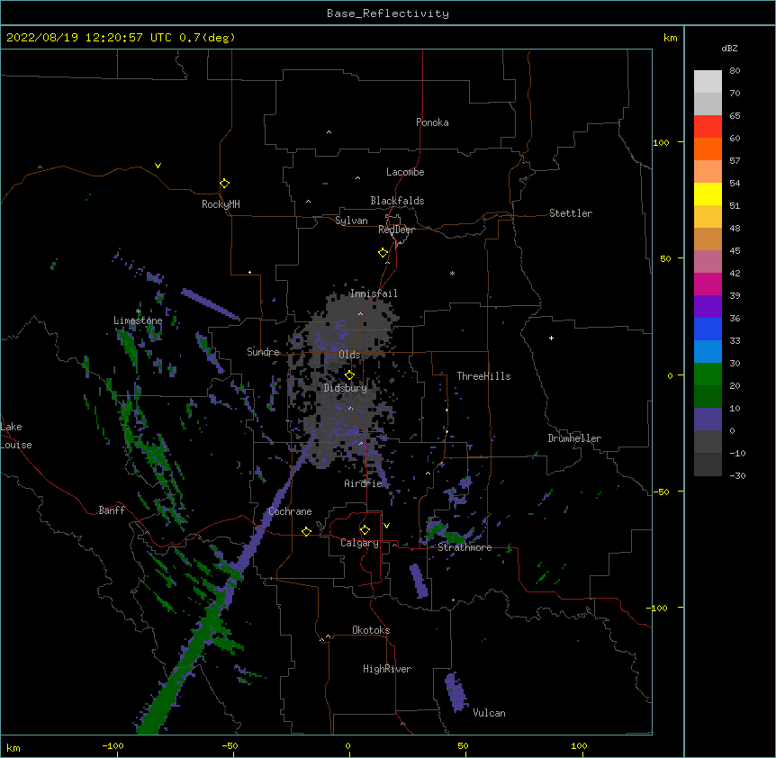Click the Okotoks city label
Screen dimensions: 776x758
pos(371,630)
